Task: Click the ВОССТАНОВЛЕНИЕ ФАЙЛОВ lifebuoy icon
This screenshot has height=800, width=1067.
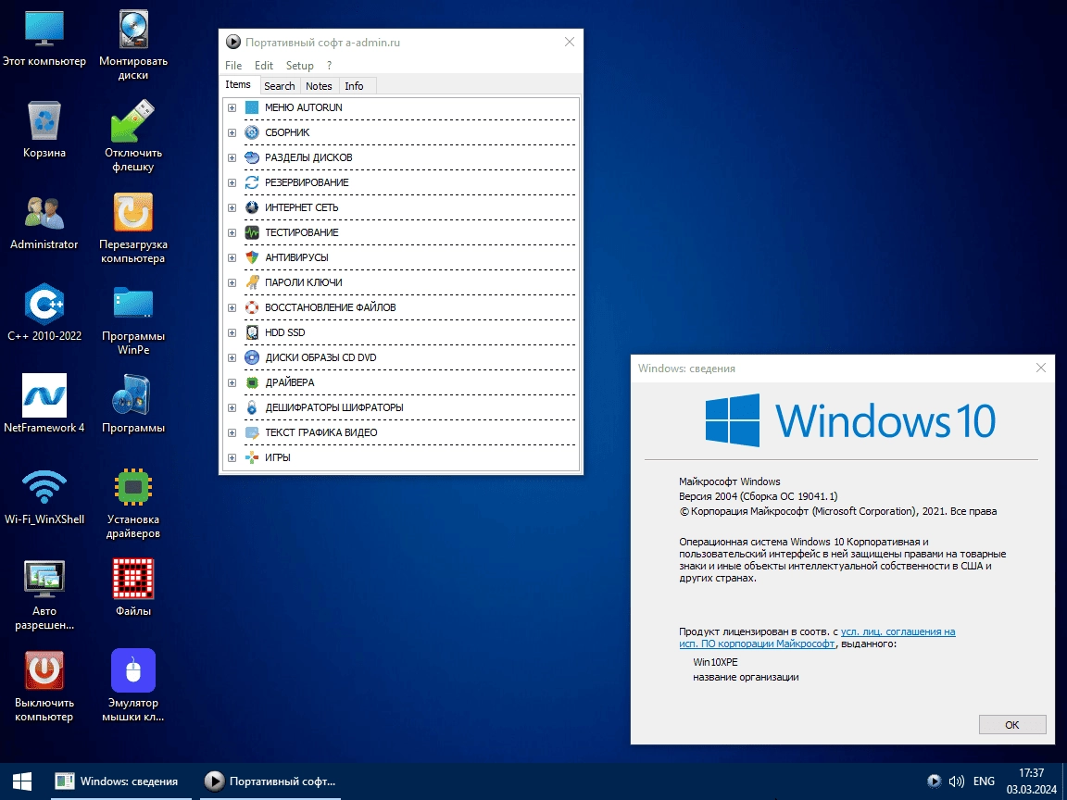Action: [252, 307]
